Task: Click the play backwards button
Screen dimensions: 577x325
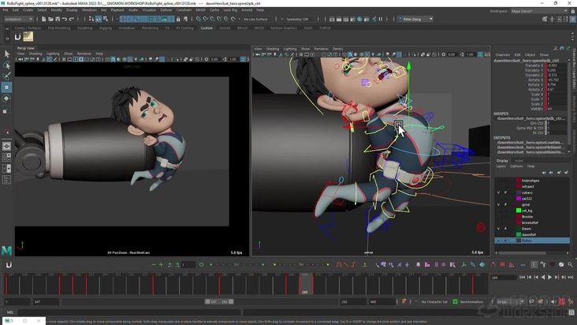Action: pyautogui.click(x=543, y=277)
